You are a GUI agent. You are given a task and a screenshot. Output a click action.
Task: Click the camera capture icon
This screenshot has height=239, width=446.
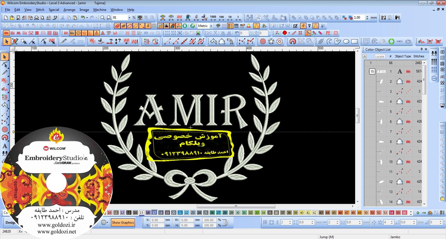pos(283,18)
